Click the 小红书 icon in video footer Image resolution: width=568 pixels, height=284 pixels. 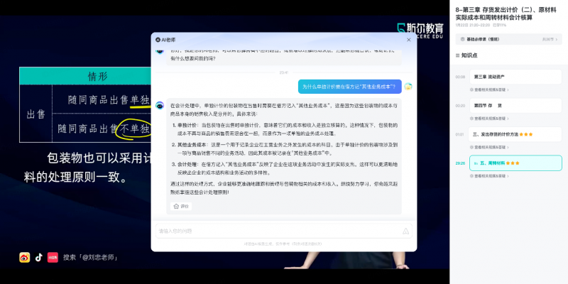[x=53, y=258]
